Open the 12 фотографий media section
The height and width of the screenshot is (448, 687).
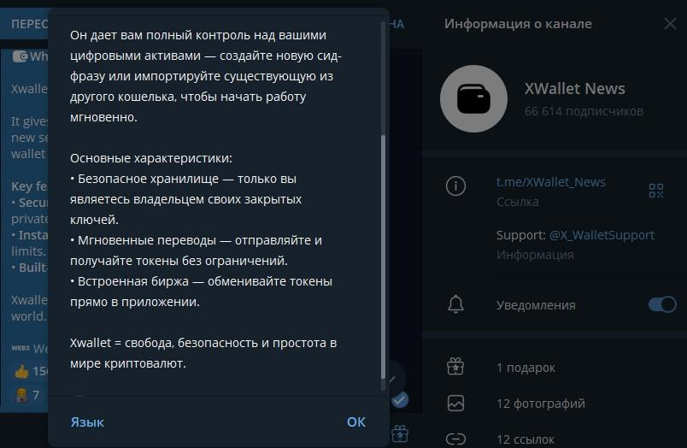click(540, 404)
